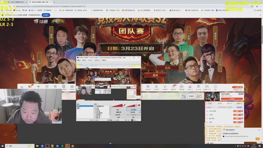
Task: Open the video playback icon in Douyu toolbar
Action: click(x=182, y=87)
